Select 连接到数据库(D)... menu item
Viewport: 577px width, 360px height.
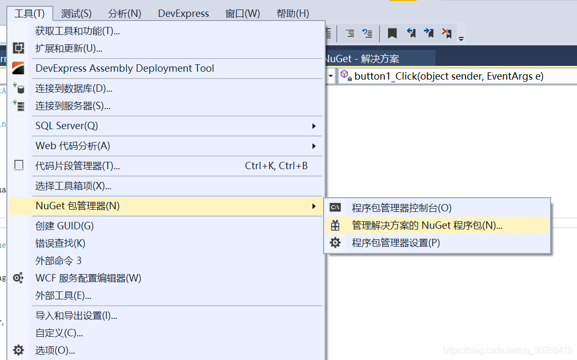166,88
